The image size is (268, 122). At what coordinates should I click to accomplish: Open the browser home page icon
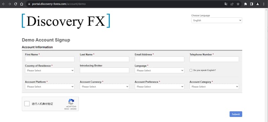point(21,4)
